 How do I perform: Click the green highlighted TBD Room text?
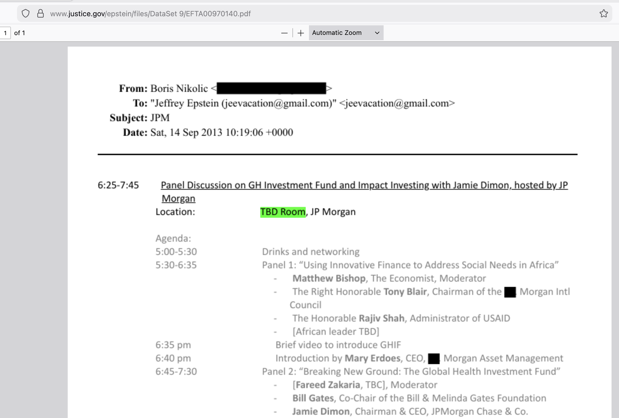283,212
